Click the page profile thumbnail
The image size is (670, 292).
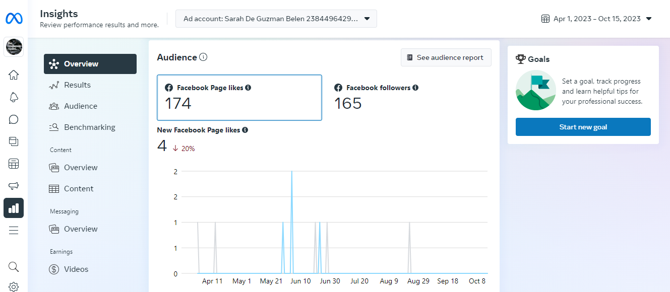14,47
